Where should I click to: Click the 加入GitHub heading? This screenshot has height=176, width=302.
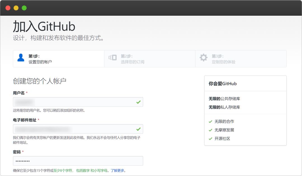point(44,26)
